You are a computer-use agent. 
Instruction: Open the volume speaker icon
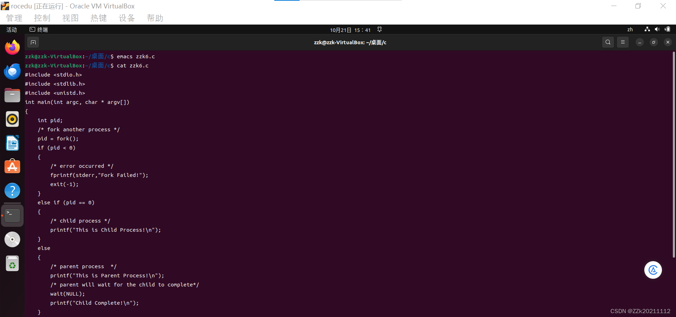click(657, 29)
